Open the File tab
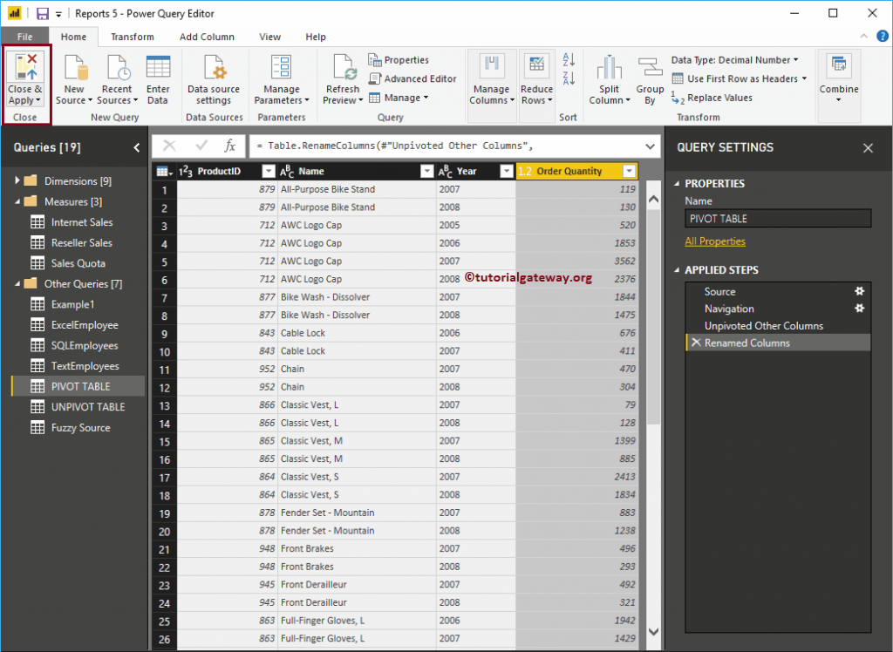This screenshot has width=893, height=652. (24, 37)
